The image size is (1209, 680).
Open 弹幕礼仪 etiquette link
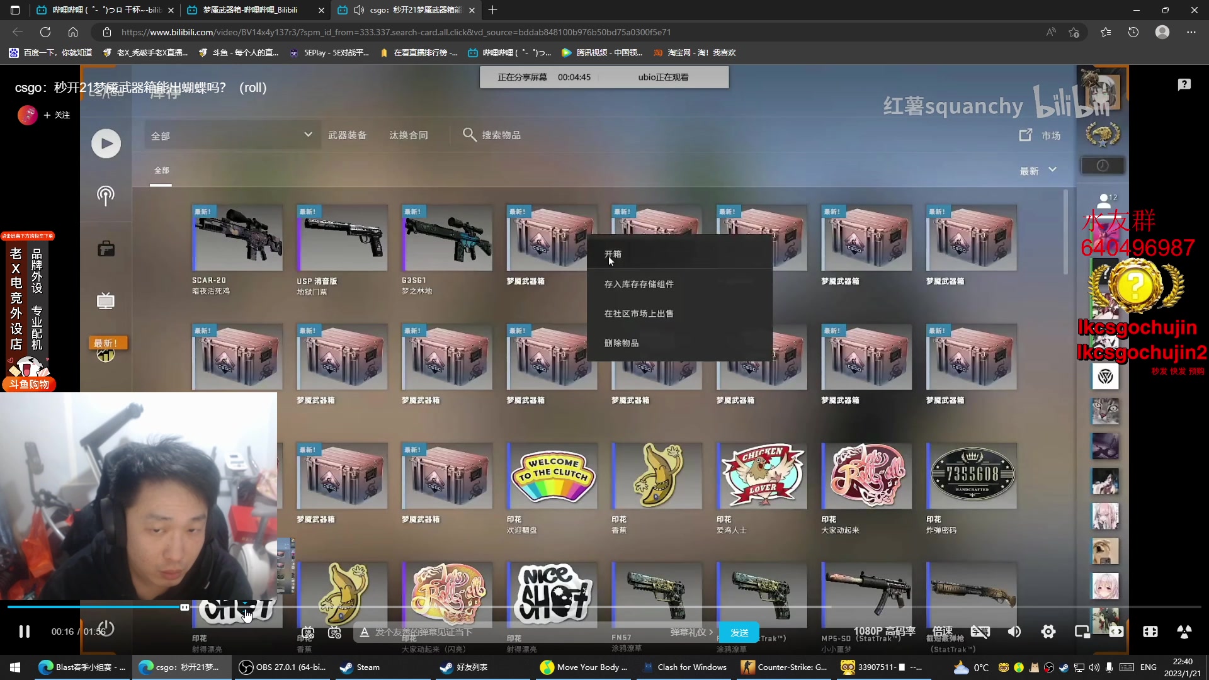[x=691, y=632]
